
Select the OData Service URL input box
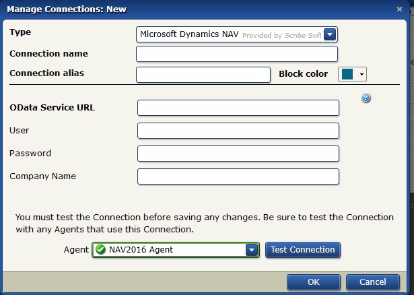(x=238, y=108)
